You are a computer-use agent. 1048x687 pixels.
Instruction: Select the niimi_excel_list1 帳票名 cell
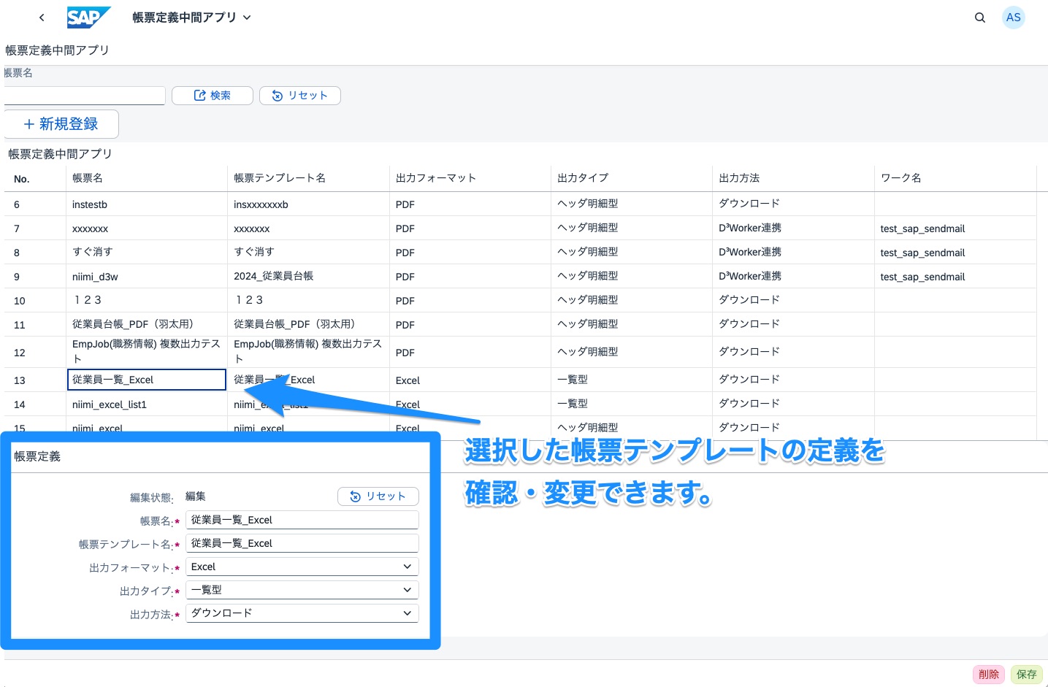[147, 404]
